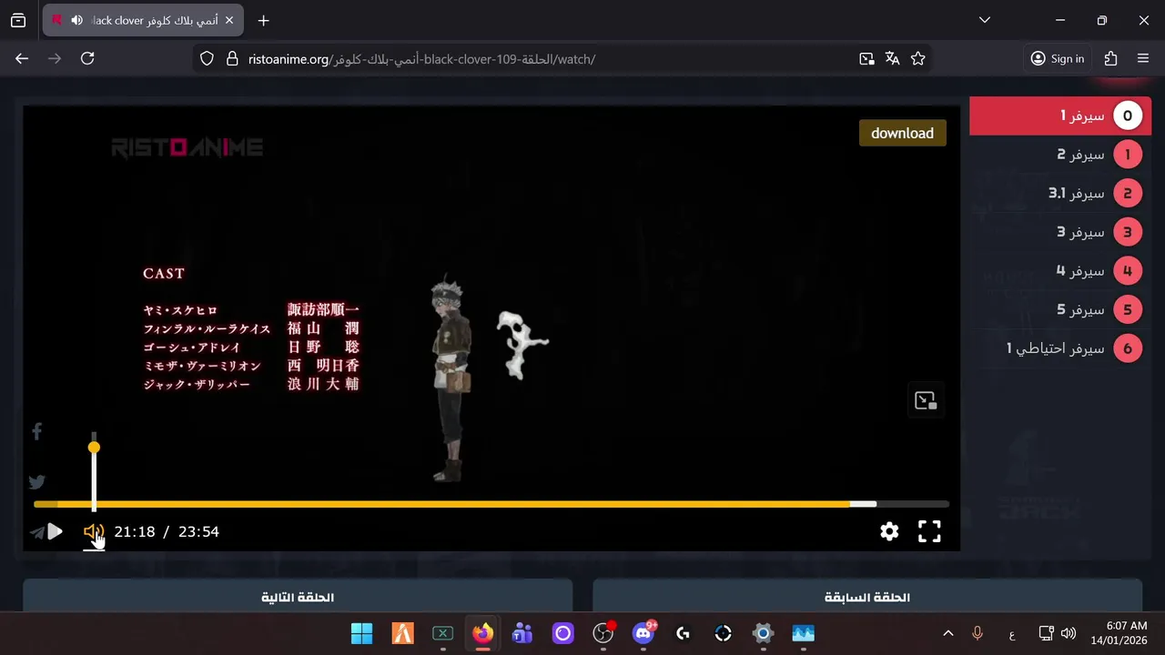Open the tracking protection shield icon
The height and width of the screenshot is (655, 1165).
207,58
